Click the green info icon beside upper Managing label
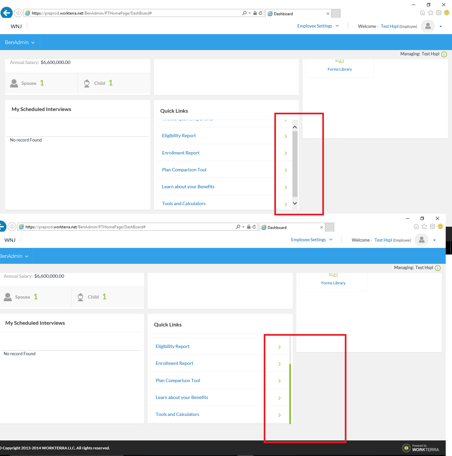Screen dimensions: 452x456 [444, 54]
